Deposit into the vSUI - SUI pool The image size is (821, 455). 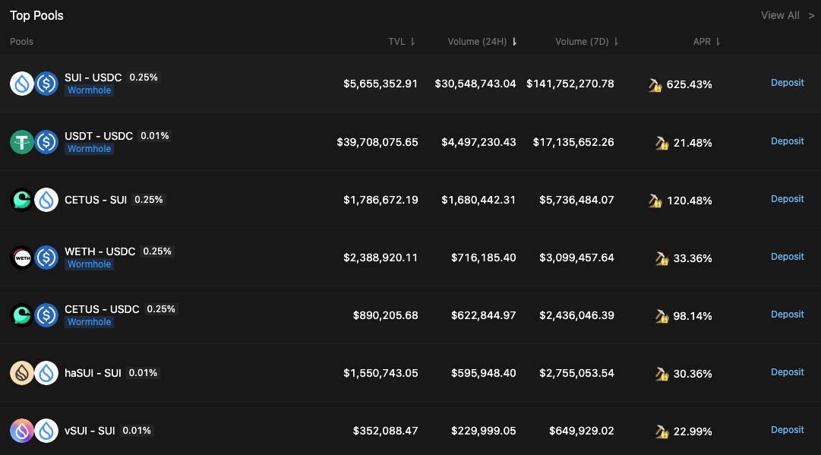pos(787,430)
